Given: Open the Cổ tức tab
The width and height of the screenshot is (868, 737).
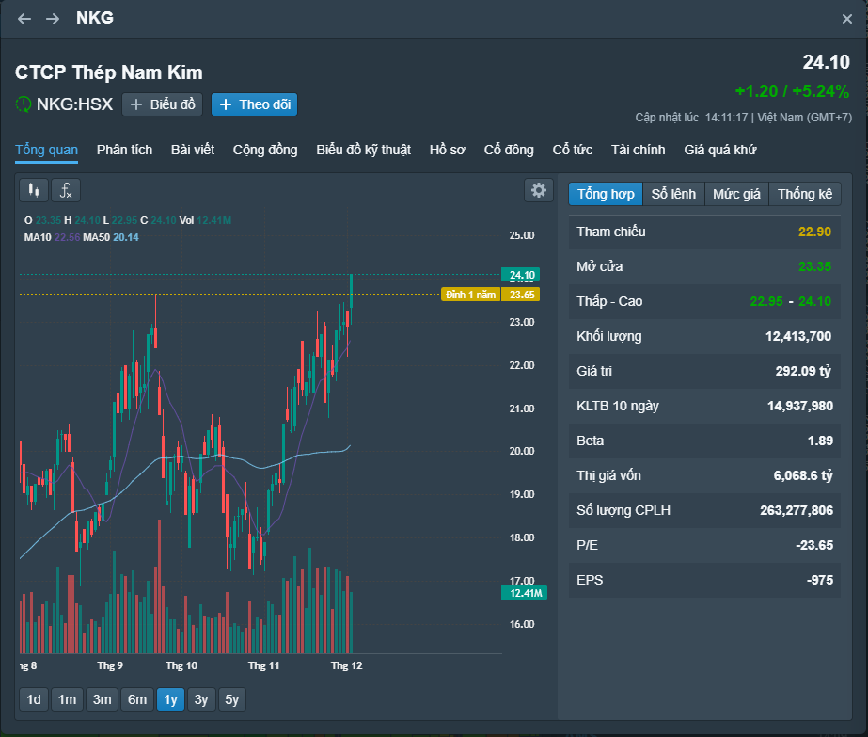Looking at the screenshot, I should tap(573, 150).
